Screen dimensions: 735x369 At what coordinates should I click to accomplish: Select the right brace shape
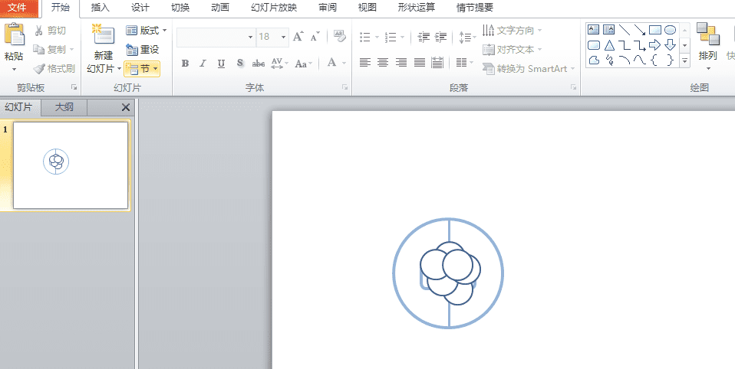[671, 60]
